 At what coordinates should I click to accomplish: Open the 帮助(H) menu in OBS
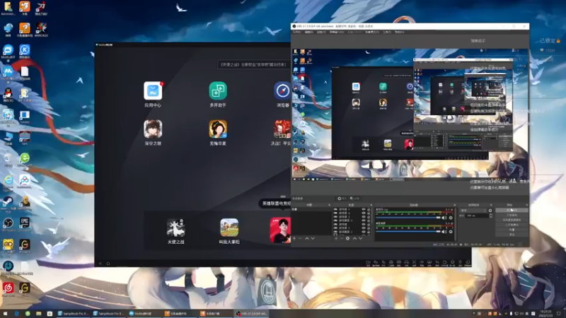399,32
